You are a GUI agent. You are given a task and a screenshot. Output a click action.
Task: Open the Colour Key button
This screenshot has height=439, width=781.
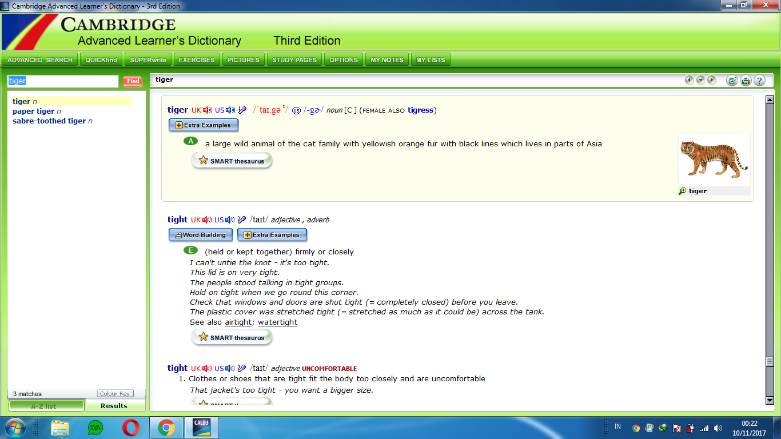pyautogui.click(x=115, y=394)
